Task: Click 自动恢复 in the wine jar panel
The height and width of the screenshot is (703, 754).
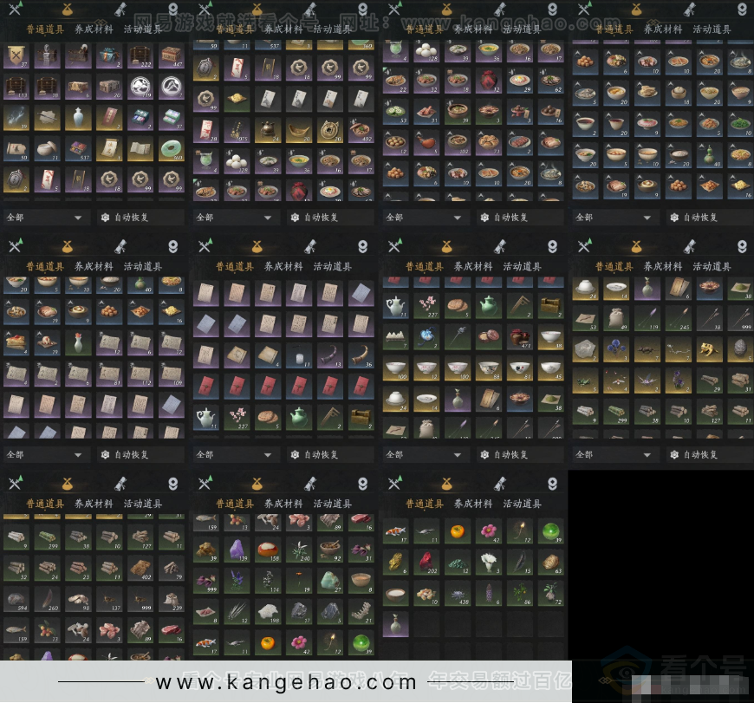Action: click(520, 454)
